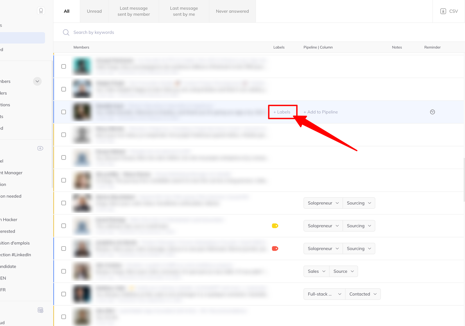Open the Contacted column dropdown
This screenshot has width=465, height=326.
tap(363, 294)
